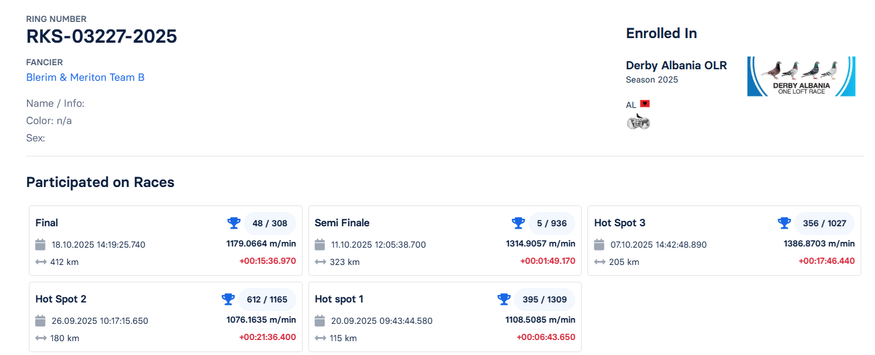Click the trophy icon on Semi Finale card

517,223
